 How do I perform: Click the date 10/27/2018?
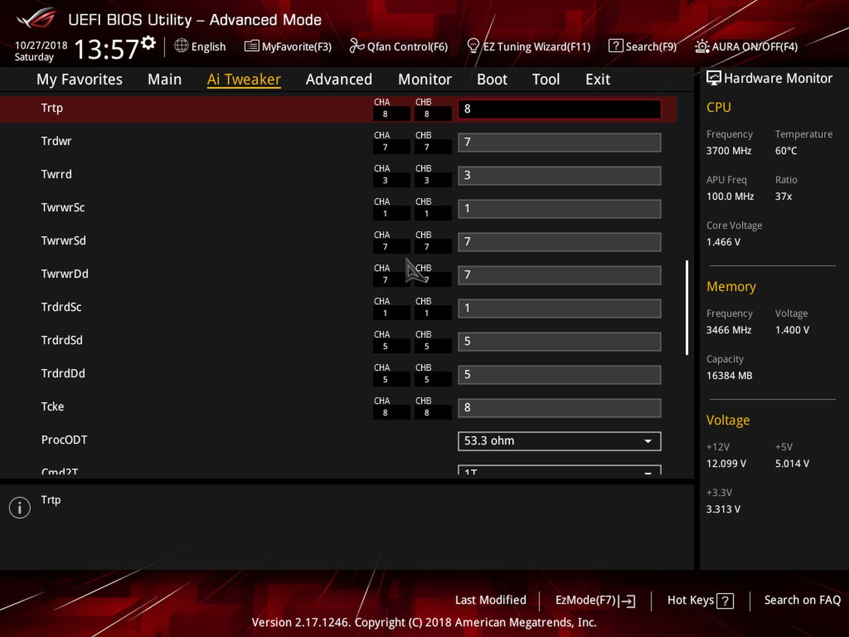pos(41,45)
